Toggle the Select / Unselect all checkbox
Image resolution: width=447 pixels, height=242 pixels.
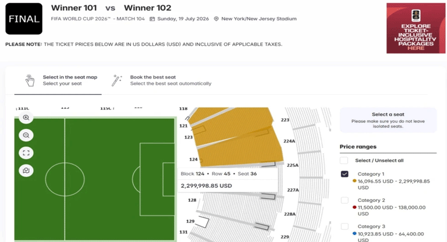tap(344, 161)
